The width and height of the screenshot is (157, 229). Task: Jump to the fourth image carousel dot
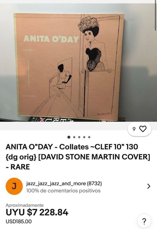(x=84, y=137)
